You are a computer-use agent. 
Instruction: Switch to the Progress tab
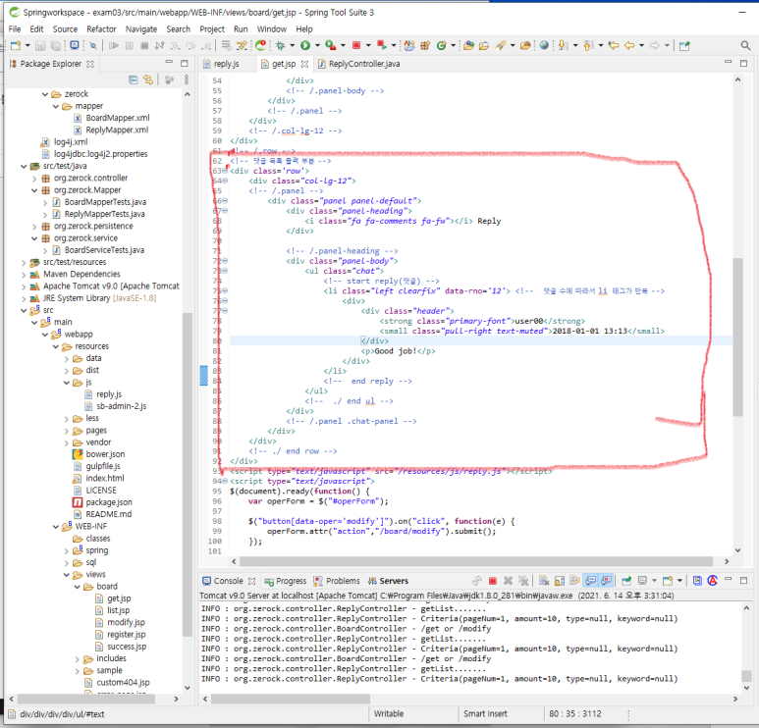286,581
